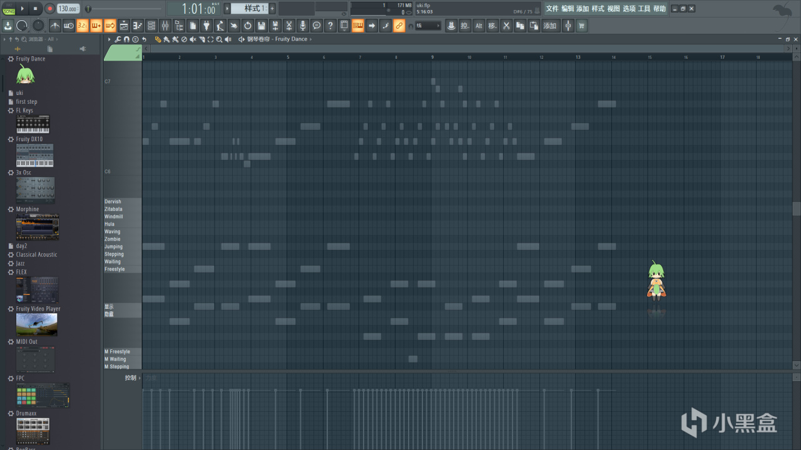The height and width of the screenshot is (450, 801).
Task: Open the 工具 menu
Action: click(x=644, y=9)
